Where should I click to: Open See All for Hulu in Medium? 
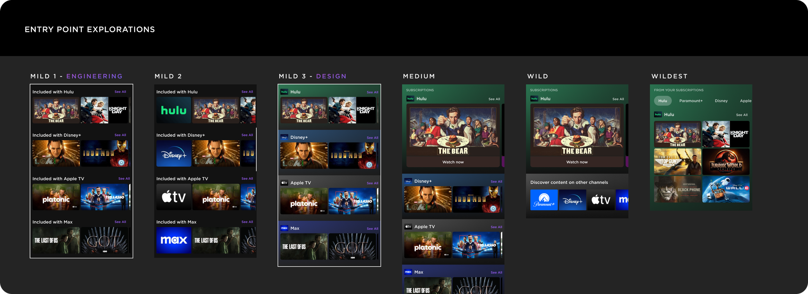point(494,99)
